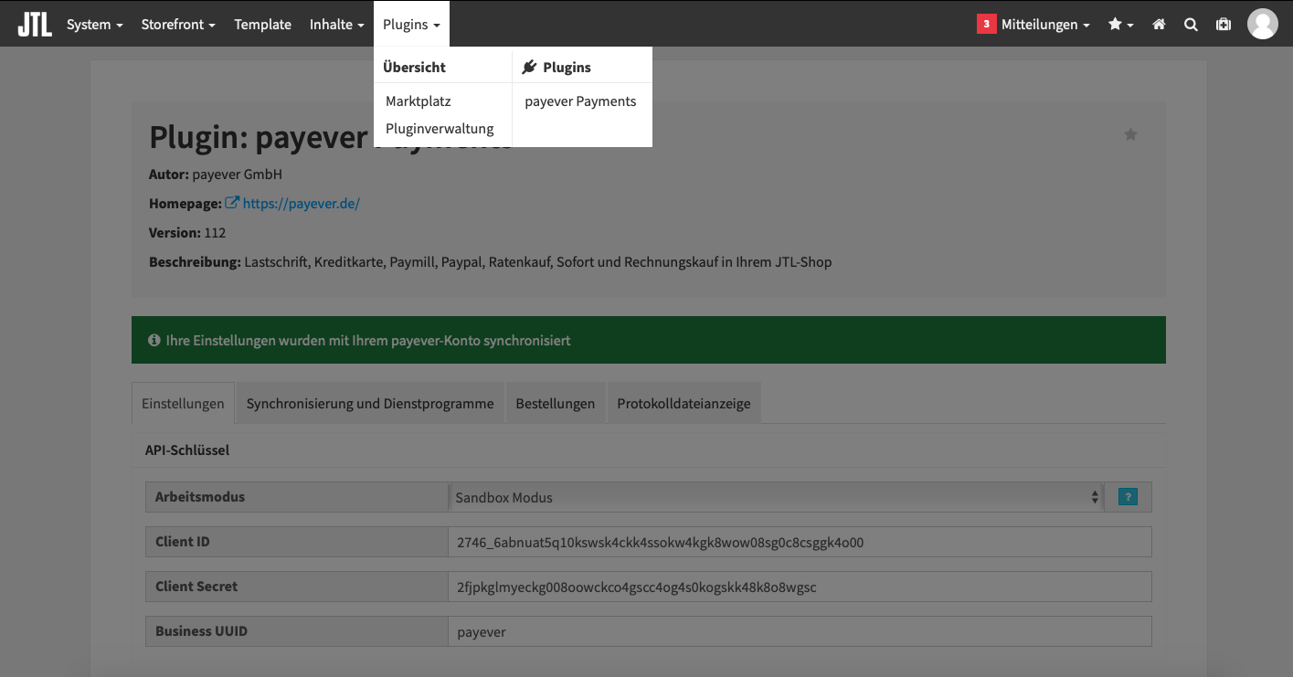Switch to the Bestellungen tab
Viewport: 1293px width, 677px height.
[x=556, y=403]
